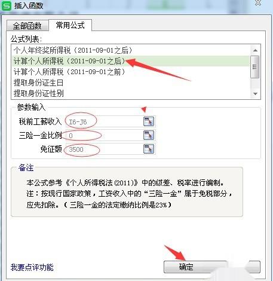Focus the 税前工资收入 input field

point(104,121)
